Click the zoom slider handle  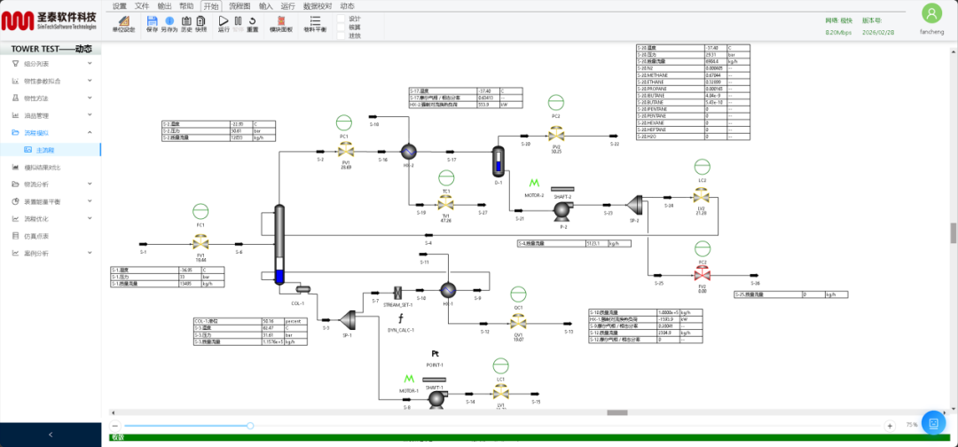250,426
